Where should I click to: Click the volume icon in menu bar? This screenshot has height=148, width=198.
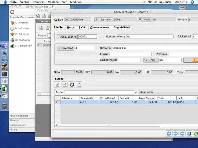156,2
